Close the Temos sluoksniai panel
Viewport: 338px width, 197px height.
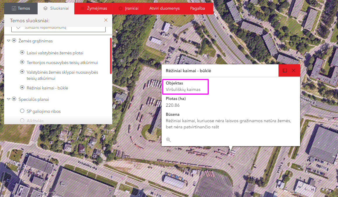[106, 20]
